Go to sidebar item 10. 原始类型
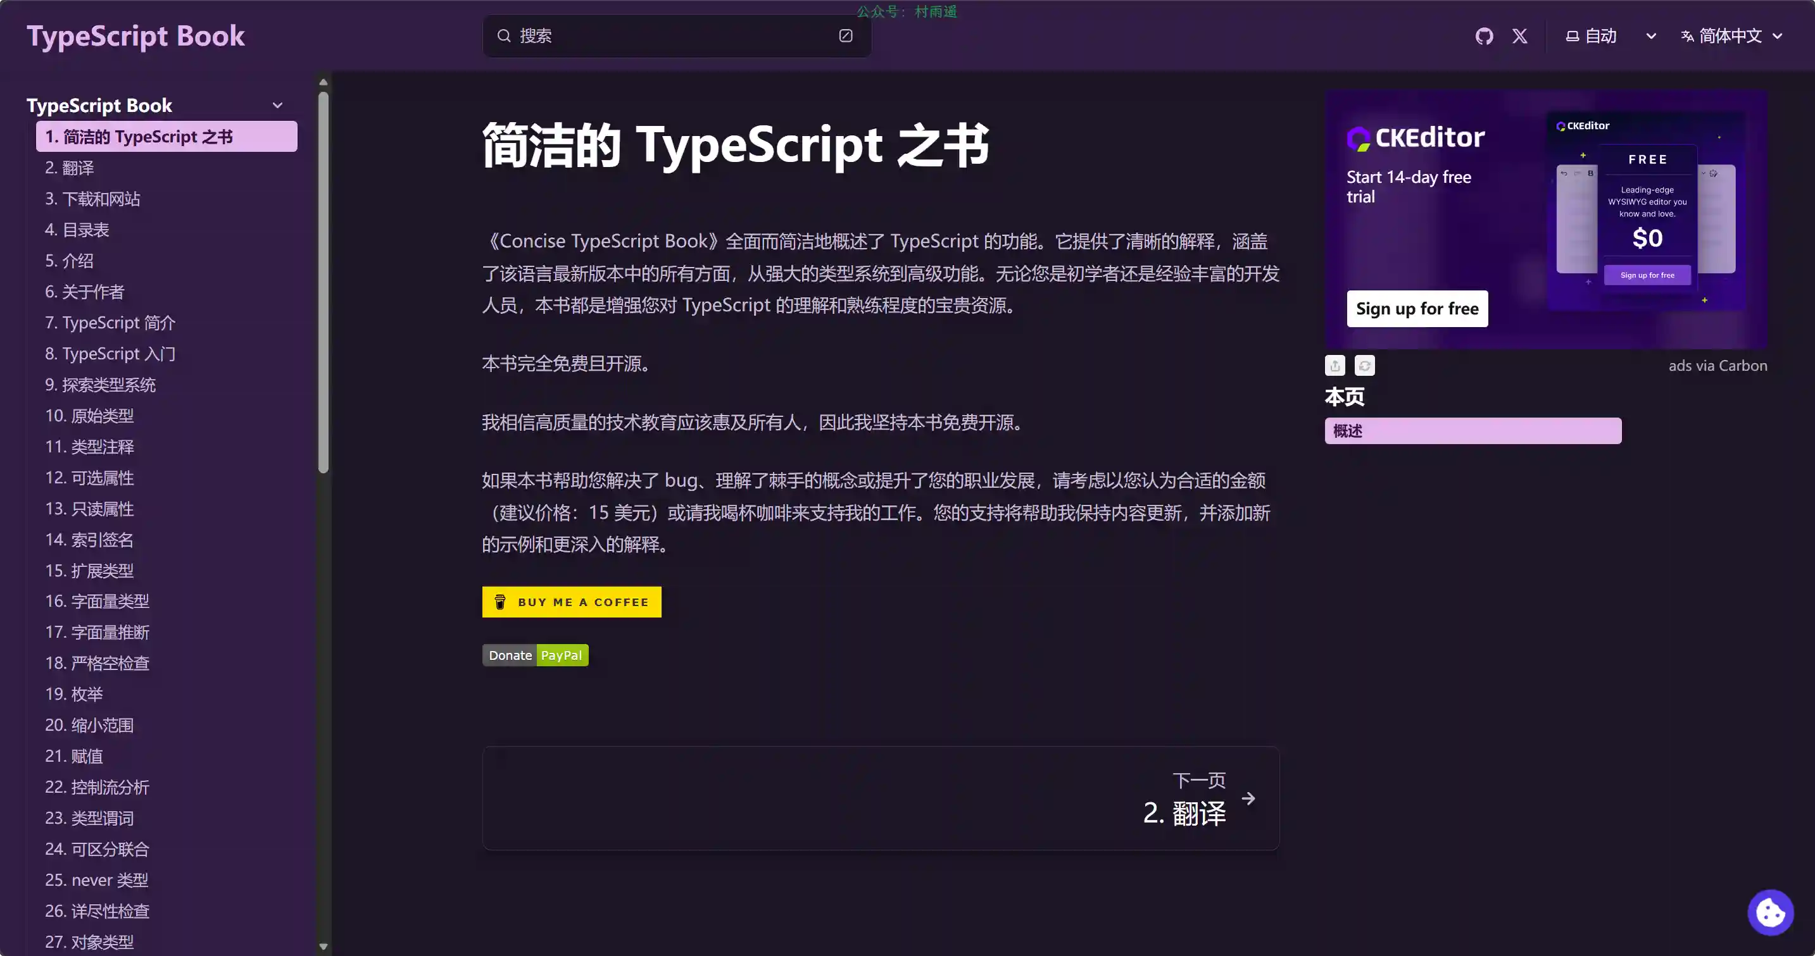The width and height of the screenshot is (1815, 956). (89, 415)
